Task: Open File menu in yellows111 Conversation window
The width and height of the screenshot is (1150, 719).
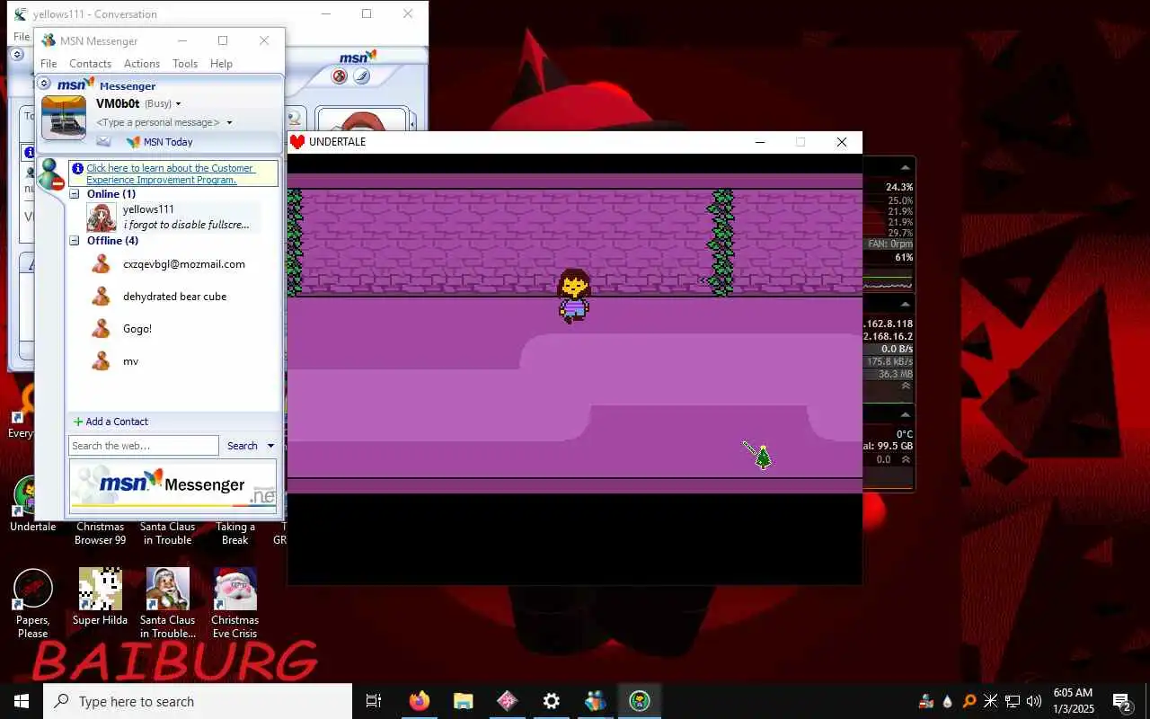Action: (21, 37)
